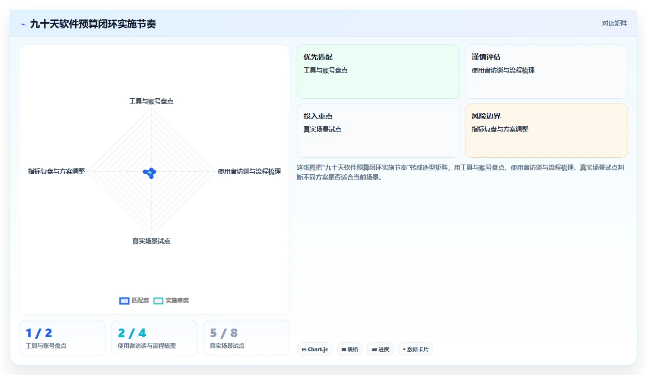The height and width of the screenshot is (375, 647).
Task: Click the 数据卡片 tag icon
Action: coord(404,349)
